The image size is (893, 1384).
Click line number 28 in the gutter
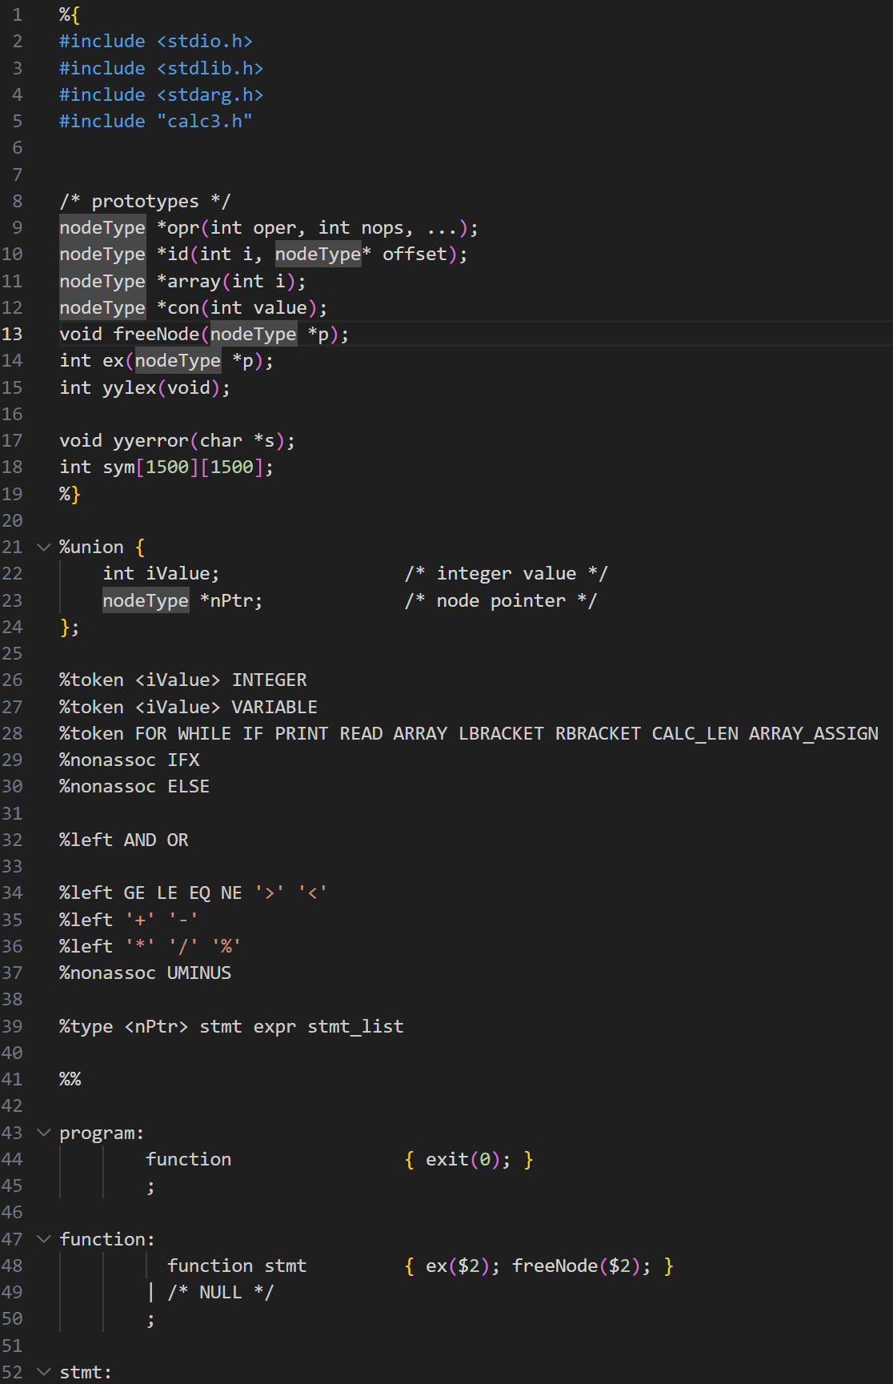click(12, 733)
